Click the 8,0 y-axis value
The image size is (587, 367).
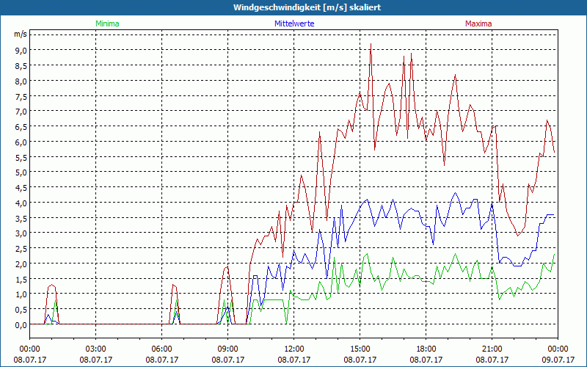[21, 81]
